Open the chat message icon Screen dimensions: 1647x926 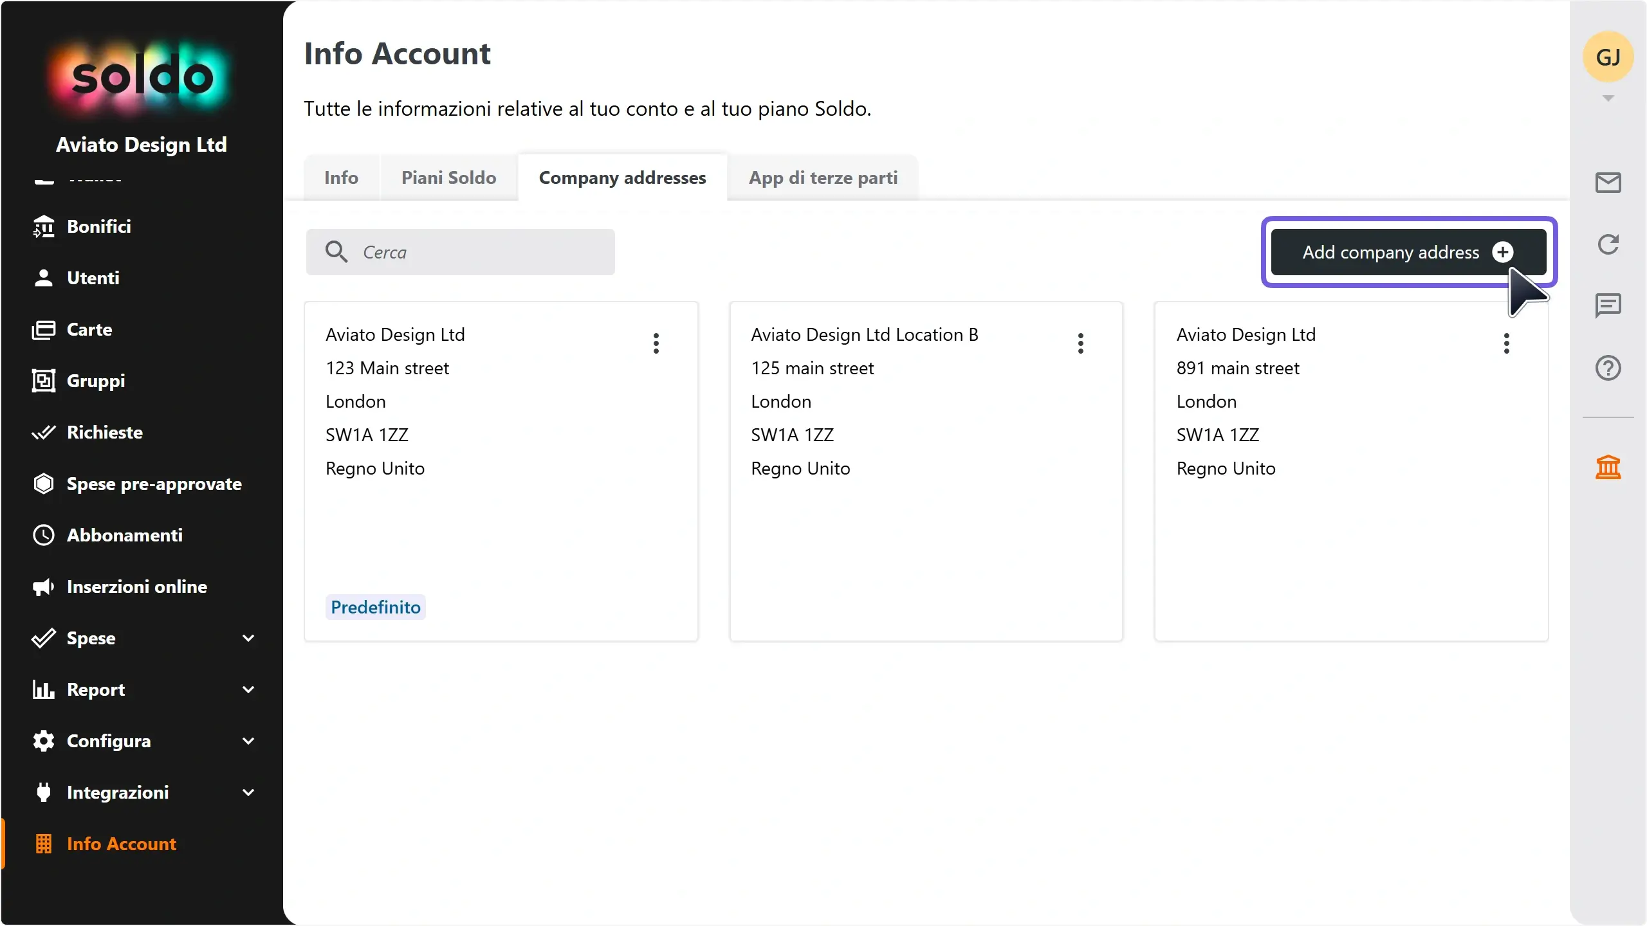coord(1608,305)
